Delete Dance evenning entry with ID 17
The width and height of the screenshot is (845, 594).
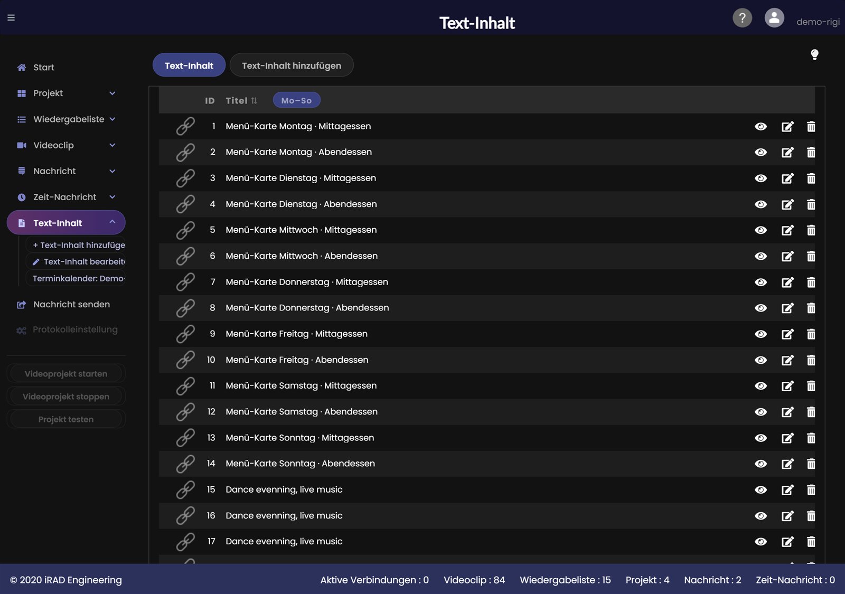(811, 541)
